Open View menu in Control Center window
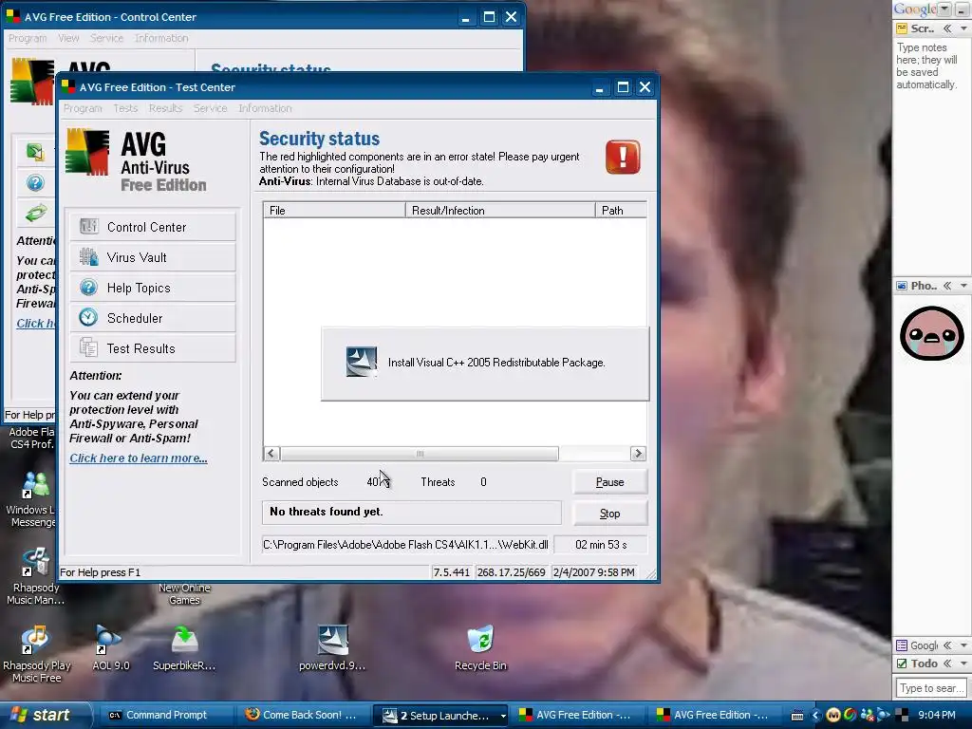This screenshot has height=729, width=972. (68, 38)
